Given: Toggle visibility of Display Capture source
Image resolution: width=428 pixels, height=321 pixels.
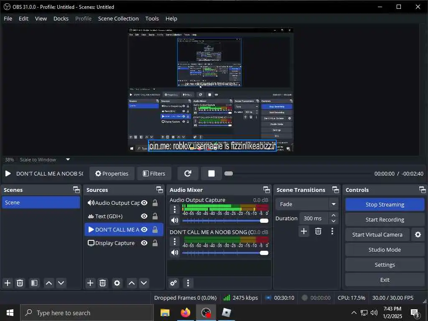Looking at the screenshot, I should [x=144, y=243].
